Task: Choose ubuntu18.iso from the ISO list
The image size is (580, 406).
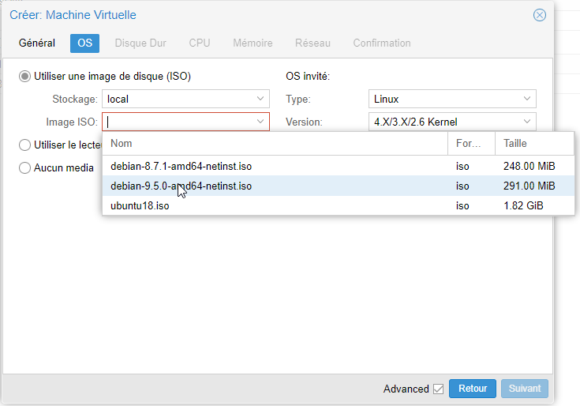Action: pos(338,205)
